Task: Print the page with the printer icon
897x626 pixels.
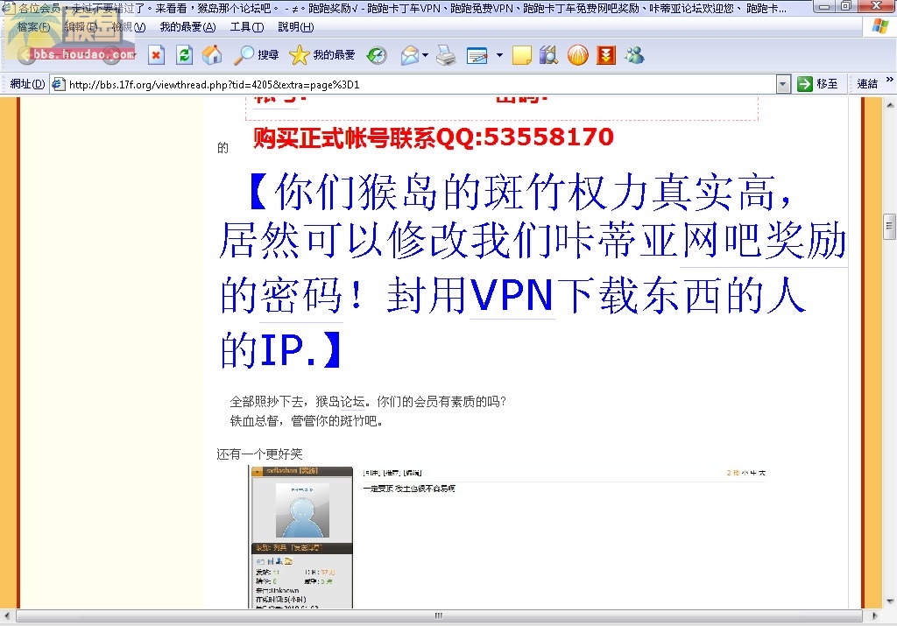Action: [446, 55]
